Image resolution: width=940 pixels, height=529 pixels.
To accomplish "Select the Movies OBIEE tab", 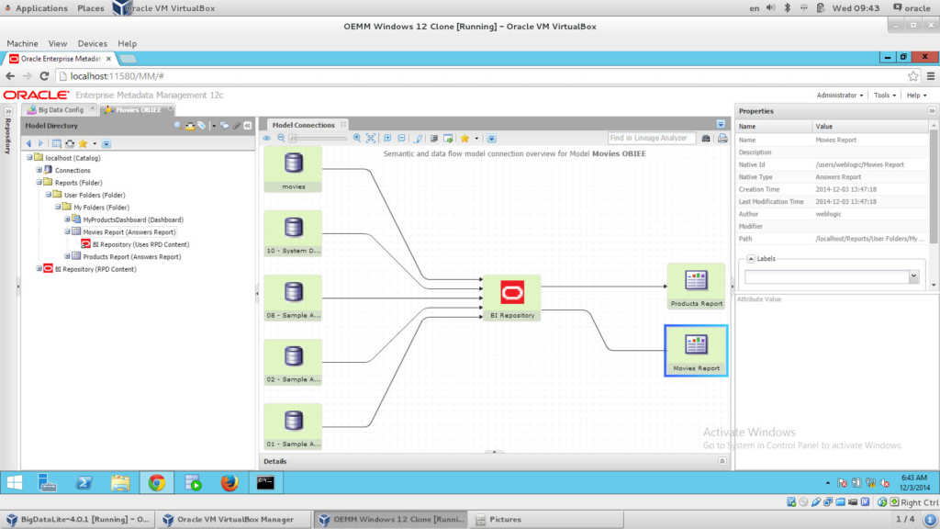I will point(139,110).
